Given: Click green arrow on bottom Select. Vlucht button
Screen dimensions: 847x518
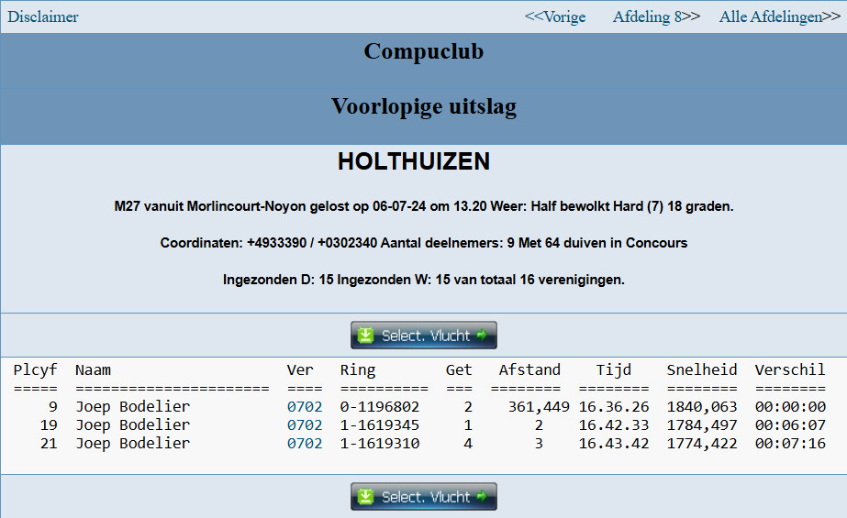Looking at the screenshot, I should [x=482, y=496].
